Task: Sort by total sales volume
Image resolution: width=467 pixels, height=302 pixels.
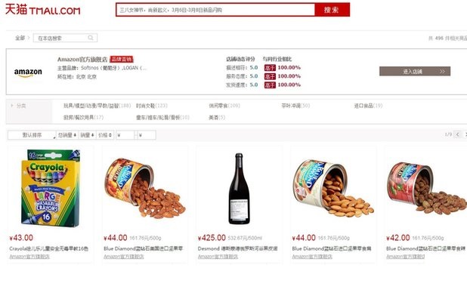Action: click(67, 135)
